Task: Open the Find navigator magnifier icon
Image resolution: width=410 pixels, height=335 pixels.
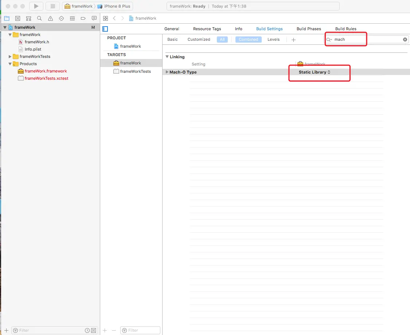Action: pyautogui.click(x=39, y=18)
